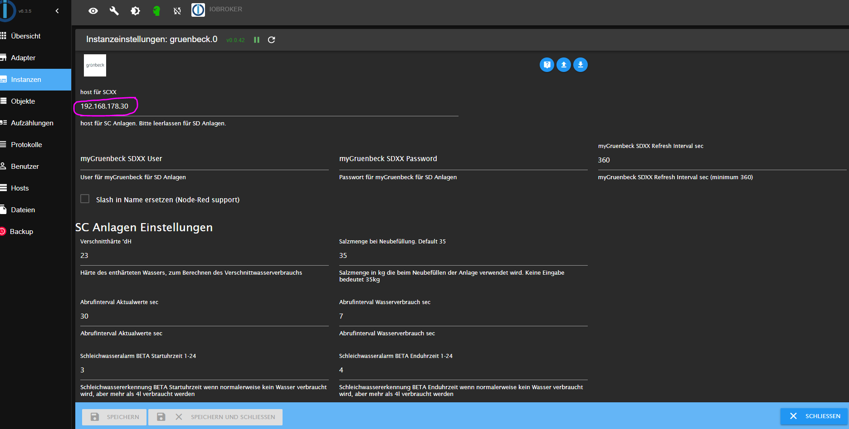Restart the gruenbeck.0 instance with reload icon
The image size is (849, 429).
[x=272, y=40]
